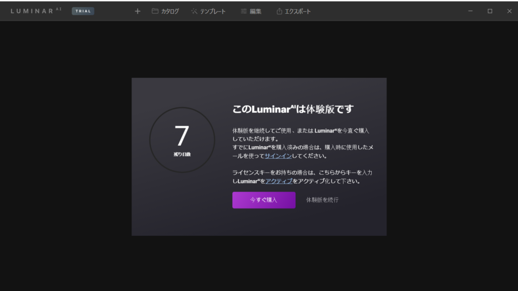Click the 今すぐ購入 button
Screen dimensions: 518x291
pyautogui.click(x=264, y=200)
